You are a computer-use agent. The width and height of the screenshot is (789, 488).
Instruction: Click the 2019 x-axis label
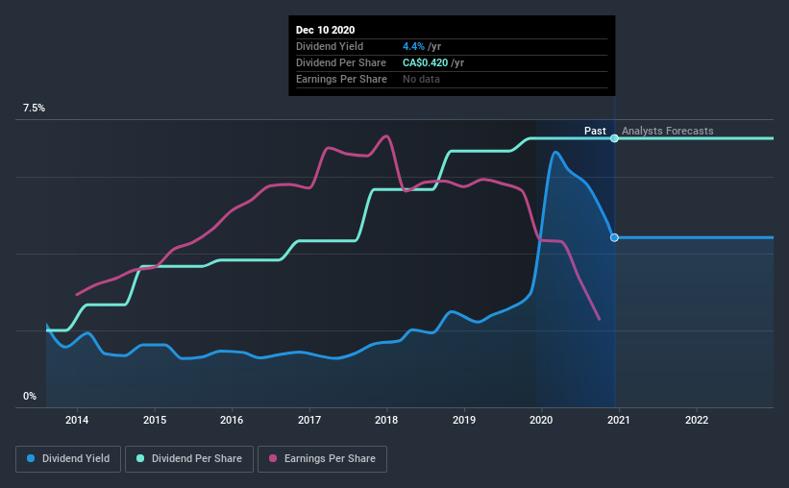tap(464, 420)
